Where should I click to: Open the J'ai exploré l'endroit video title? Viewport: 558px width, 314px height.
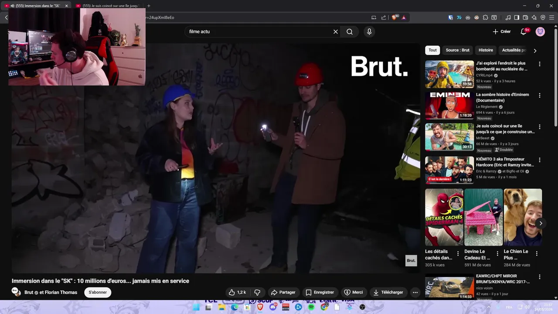coord(502,66)
